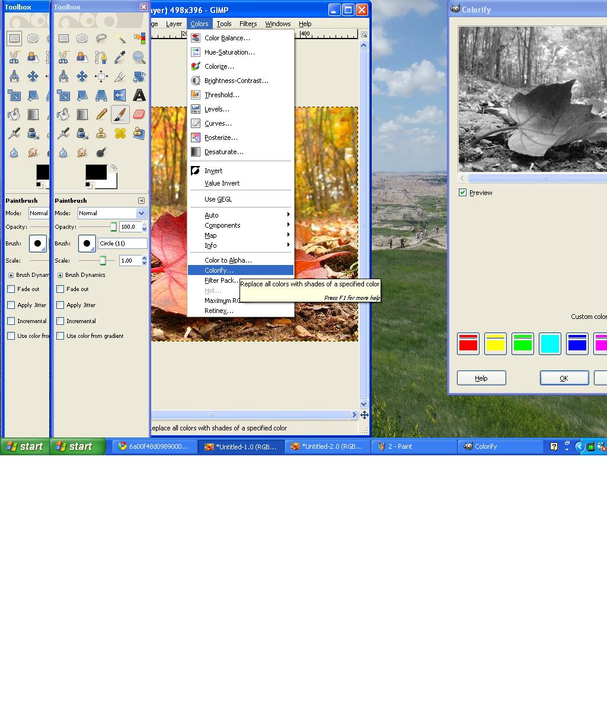Choose Color to Alpha entry
Image resolution: width=607 pixels, height=709 pixels.
point(241,260)
